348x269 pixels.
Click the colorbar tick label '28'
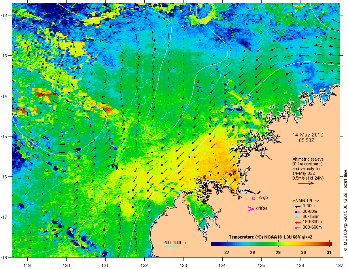tap(252, 252)
